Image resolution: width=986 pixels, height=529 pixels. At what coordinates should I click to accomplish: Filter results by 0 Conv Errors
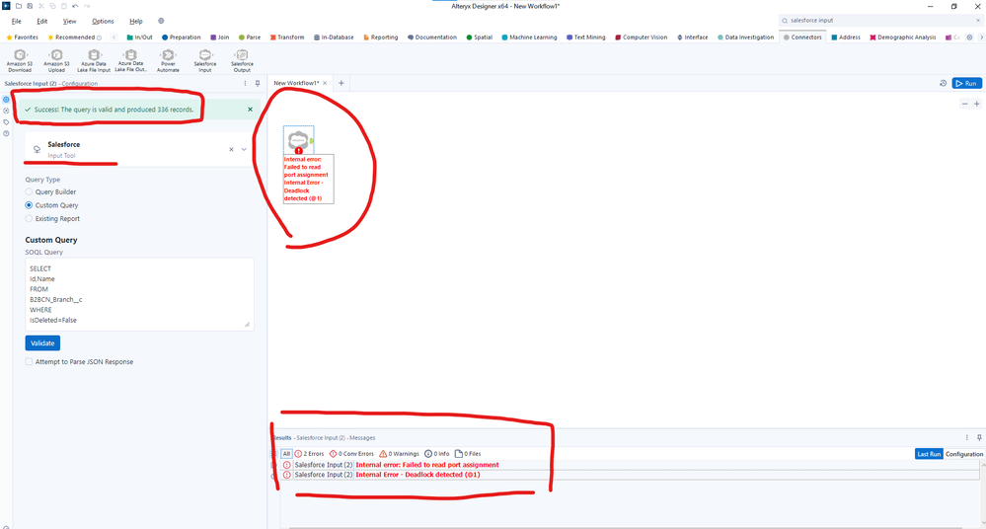click(x=351, y=454)
